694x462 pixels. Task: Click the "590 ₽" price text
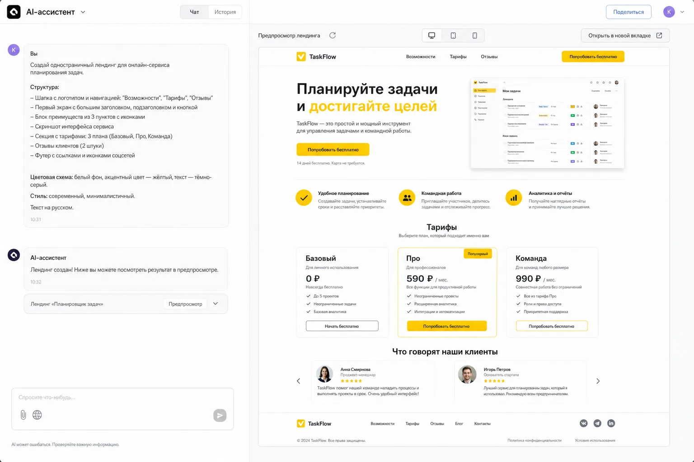pos(419,279)
